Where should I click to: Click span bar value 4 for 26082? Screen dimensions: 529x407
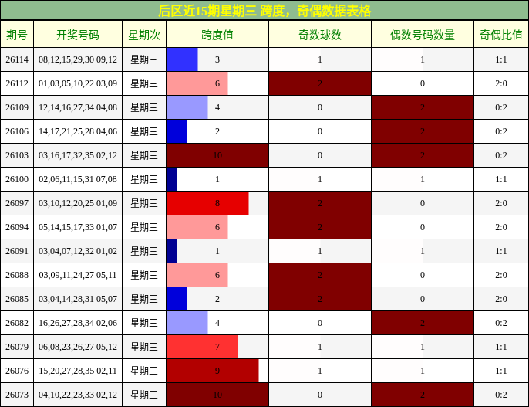tap(217, 324)
